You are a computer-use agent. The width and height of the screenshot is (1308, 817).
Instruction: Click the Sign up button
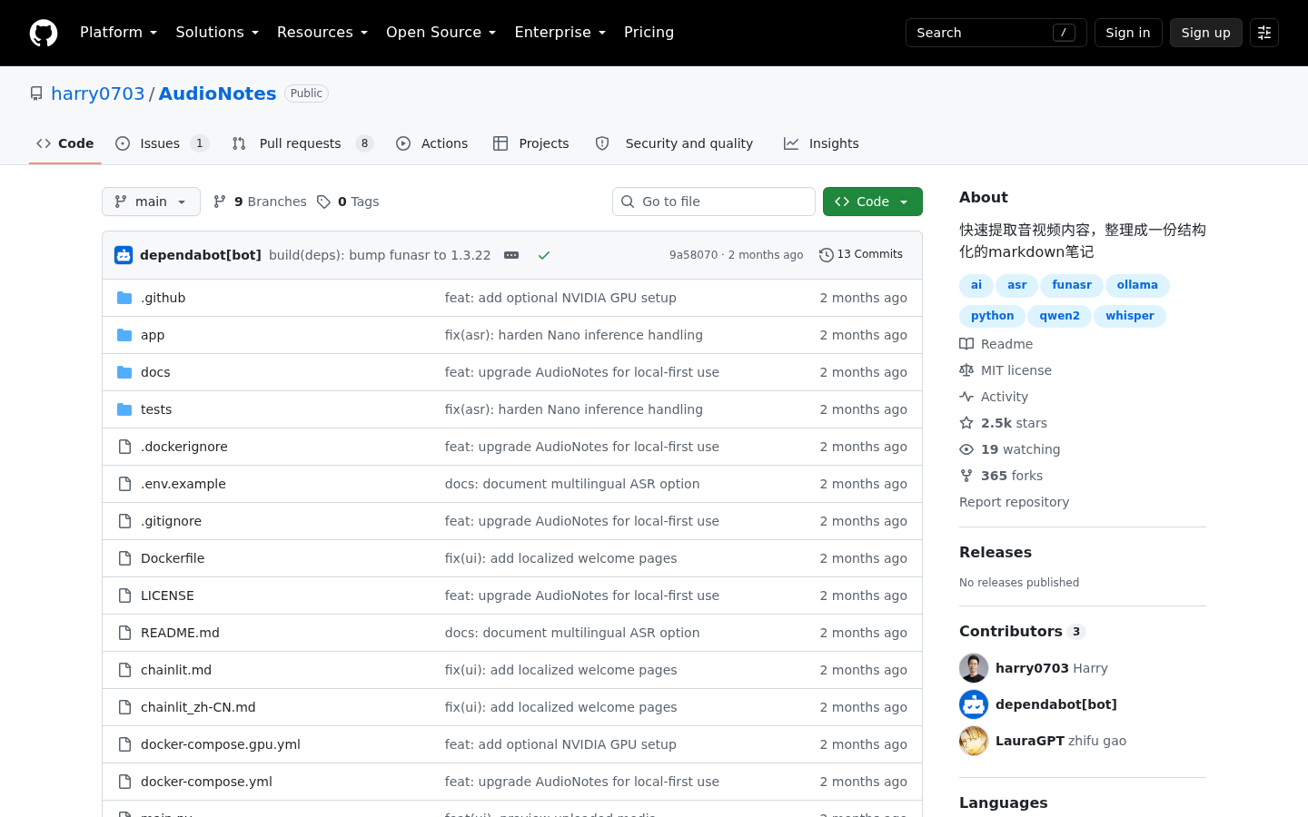click(x=1206, y=33)
